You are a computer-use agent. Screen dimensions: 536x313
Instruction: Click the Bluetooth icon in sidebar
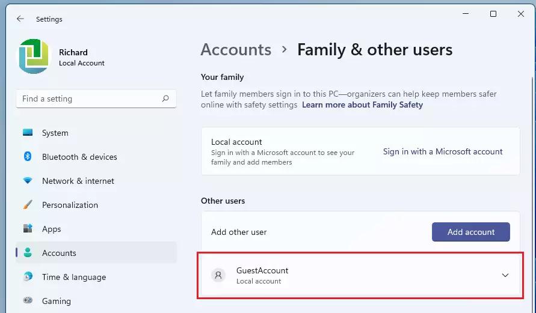pos(28,157)
